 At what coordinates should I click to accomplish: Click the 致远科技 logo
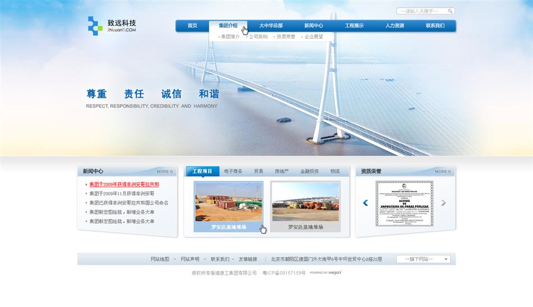[x=112, y=26]
